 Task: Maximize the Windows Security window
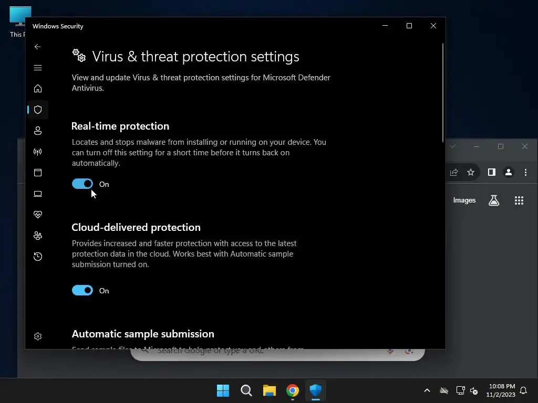[409, 26]
